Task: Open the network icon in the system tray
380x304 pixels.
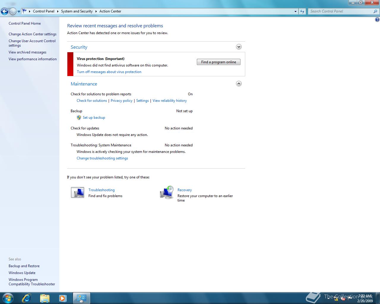Action: click(336, 299)
